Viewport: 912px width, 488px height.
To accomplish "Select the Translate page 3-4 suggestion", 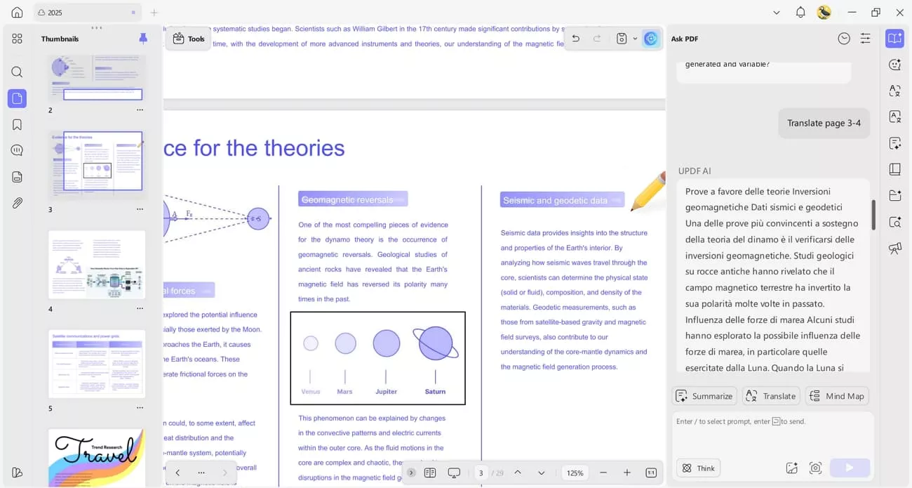I will 824,123.
